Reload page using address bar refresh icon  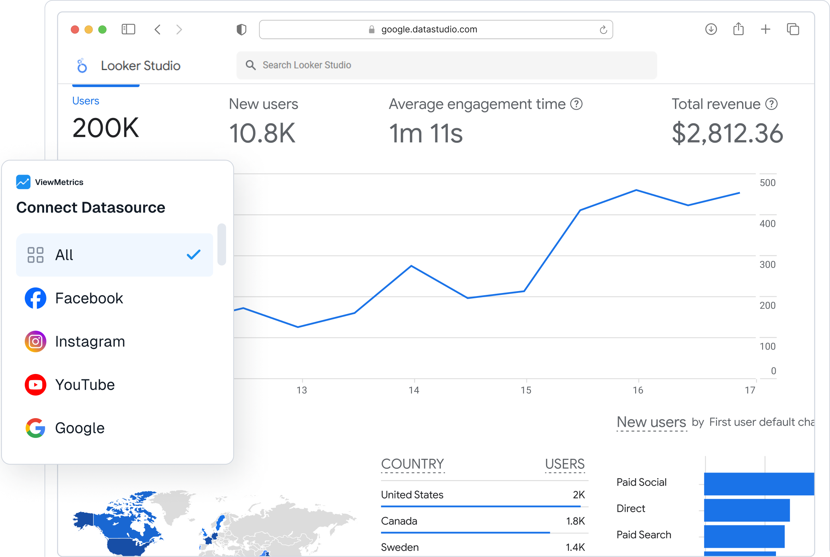[603, 30]
